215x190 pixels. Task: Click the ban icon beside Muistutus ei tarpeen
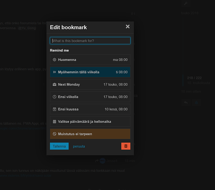coord(55,134)
